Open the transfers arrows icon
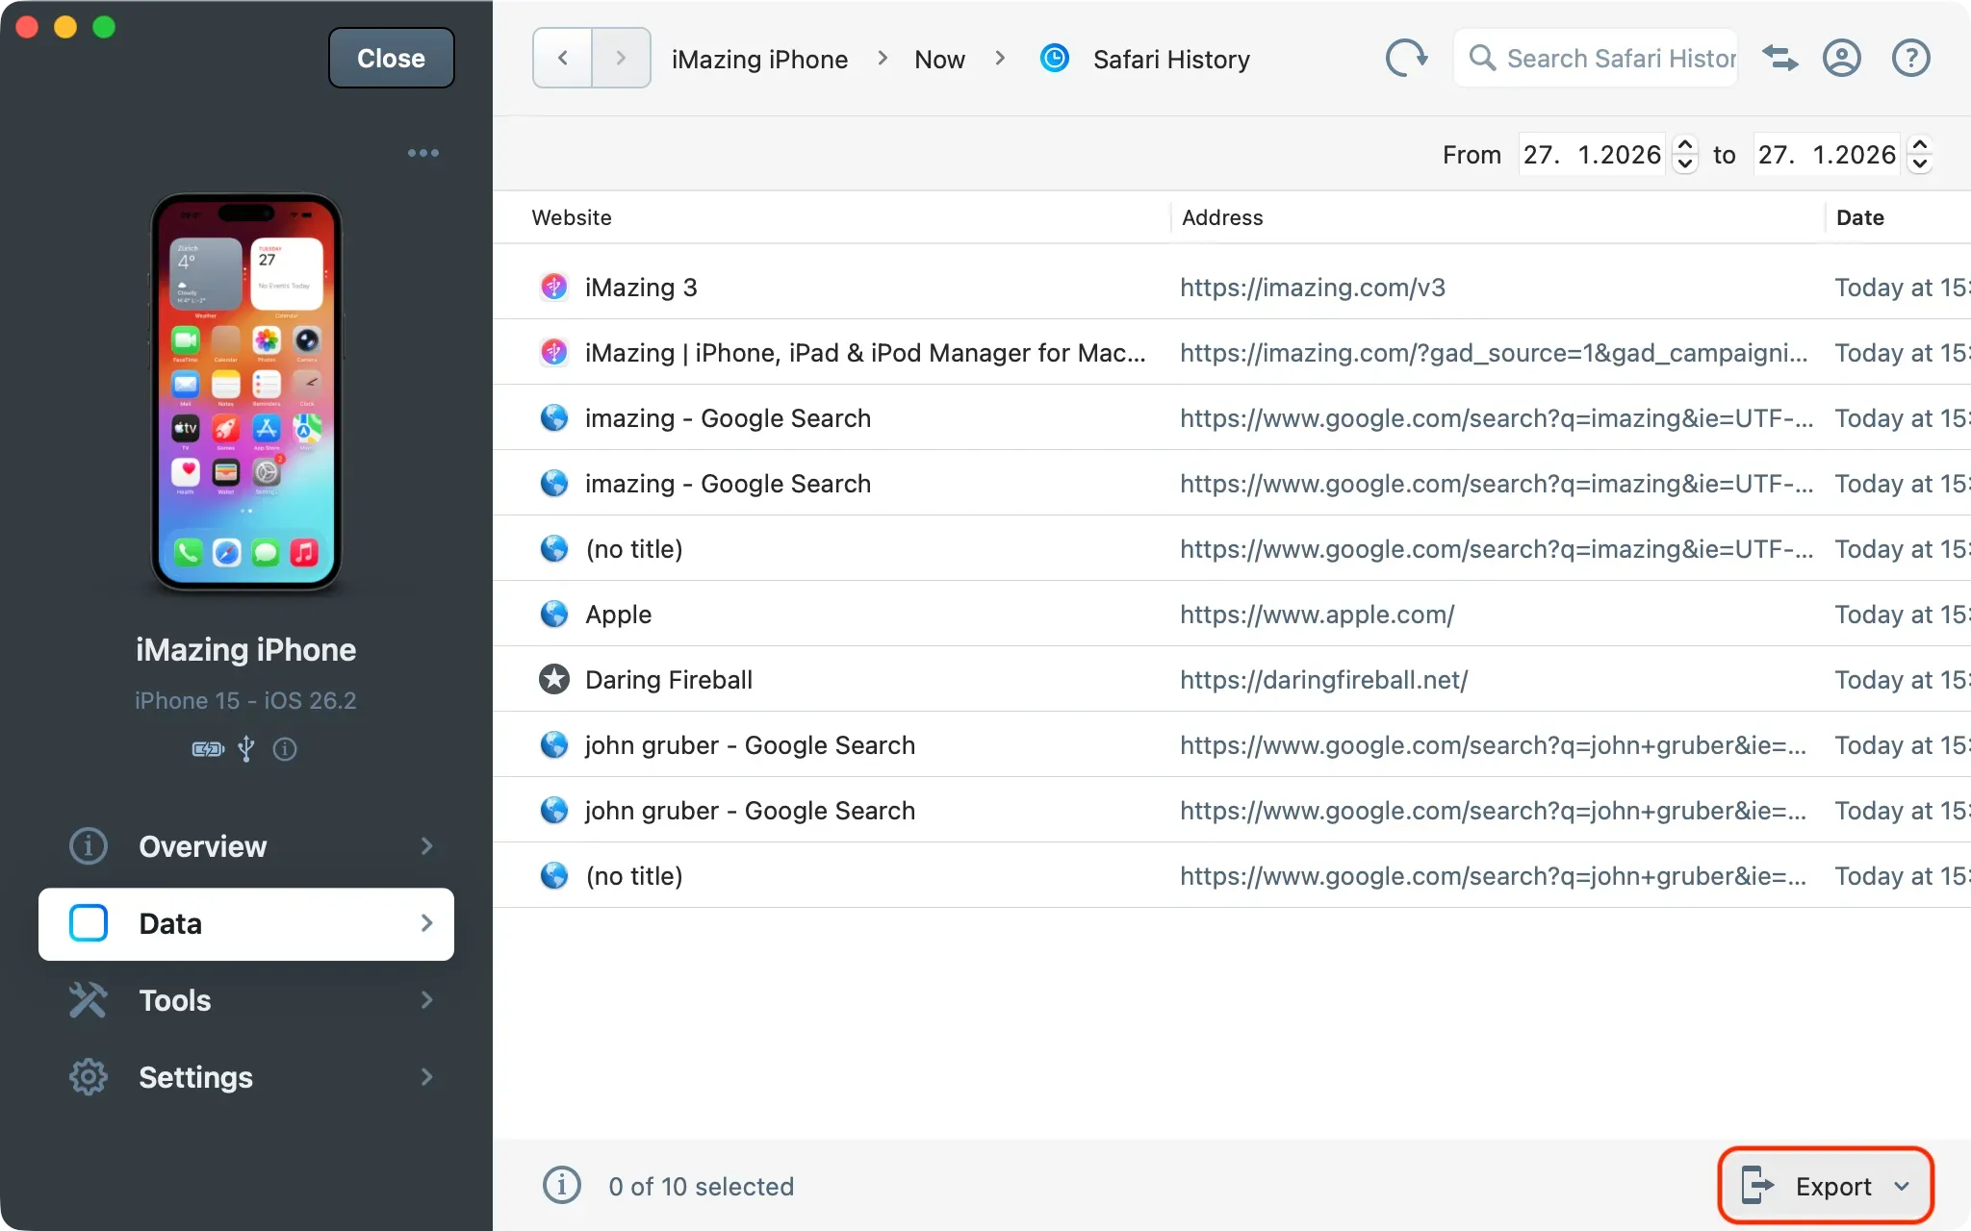The height and width of the screenshot is (1231, 1971). 1779,59
